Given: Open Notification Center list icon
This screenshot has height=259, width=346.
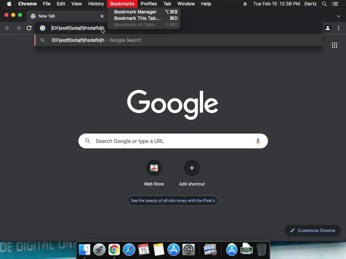Looking at the screenshot, I should pos(335,4).
